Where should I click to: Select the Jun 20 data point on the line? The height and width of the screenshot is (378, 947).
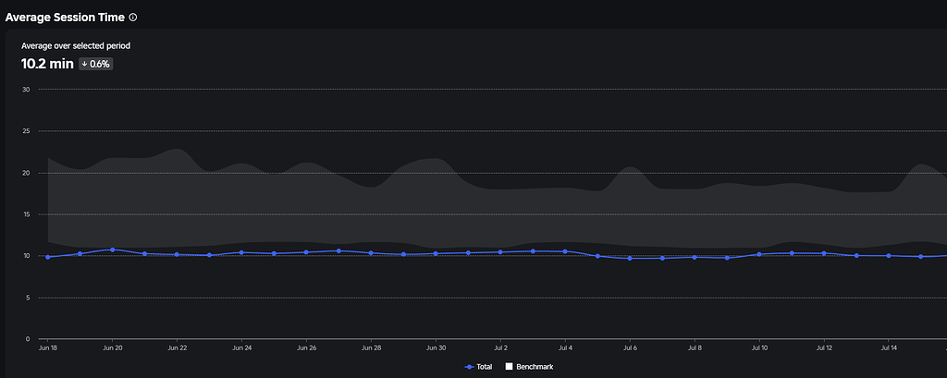click(x=112, y=250)
